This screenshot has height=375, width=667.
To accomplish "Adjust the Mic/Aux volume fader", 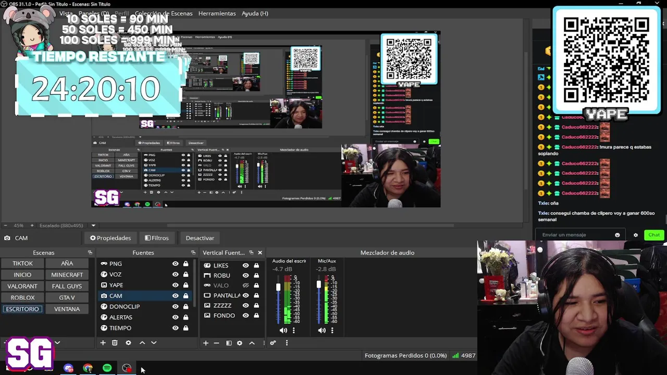I will pyautogui.click(x=319, y=284).
